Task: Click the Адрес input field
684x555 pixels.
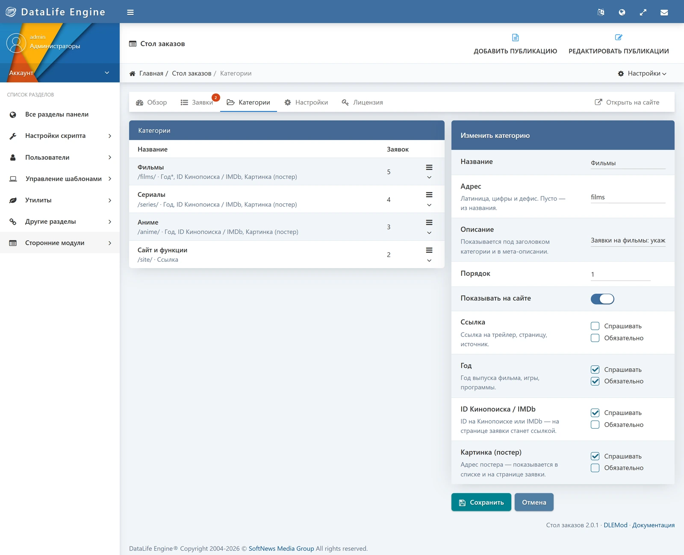Action: (x=628, y=197)
